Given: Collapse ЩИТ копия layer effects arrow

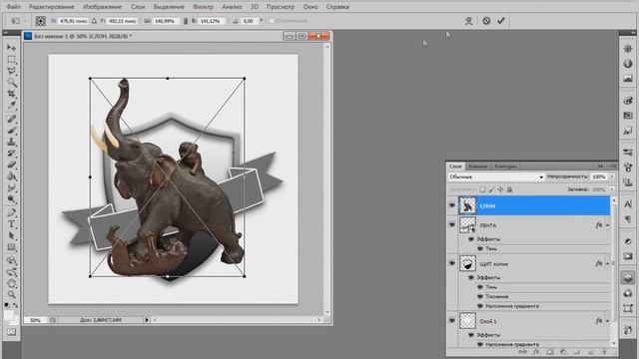Looking at the screenshot, I should pyautogui.click(x=607, y=263).
